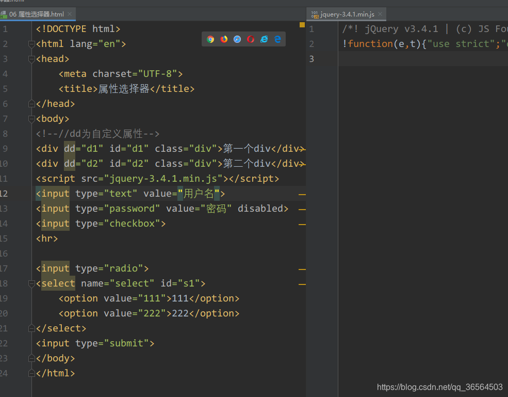The height and width of the screenshot is (397, 508).
Task: Collapse the select element fold arrow
Action: click(x=31, y=283)
